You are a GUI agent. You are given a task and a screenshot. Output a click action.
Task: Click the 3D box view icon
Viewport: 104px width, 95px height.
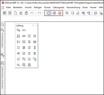[x=73, y=13]
